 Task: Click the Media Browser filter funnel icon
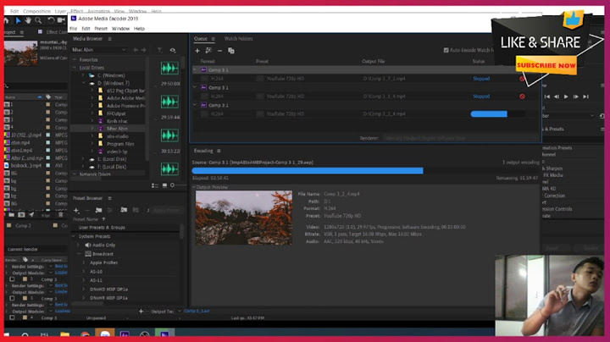pos(160,50)
